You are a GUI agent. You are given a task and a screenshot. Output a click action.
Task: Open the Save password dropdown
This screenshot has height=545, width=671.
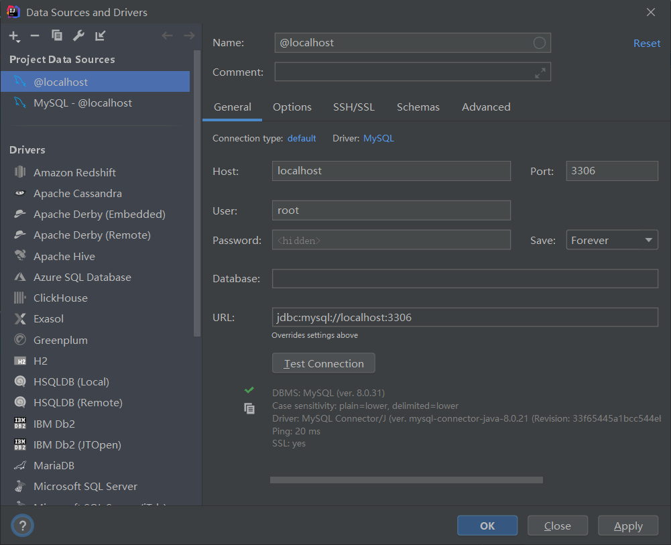pyautogui.click(x=612, y=240)
